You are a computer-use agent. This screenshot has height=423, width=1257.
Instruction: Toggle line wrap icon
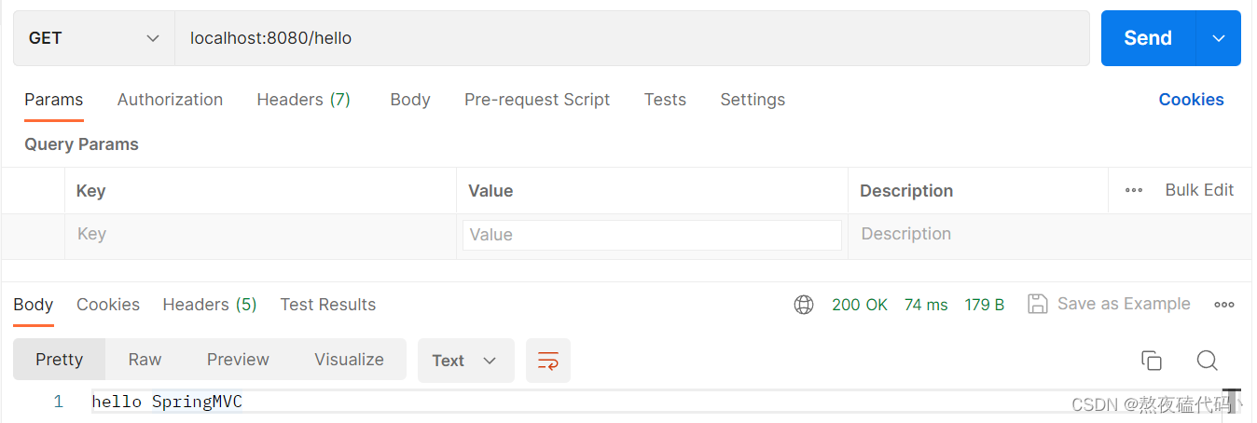tap(548, 361)
